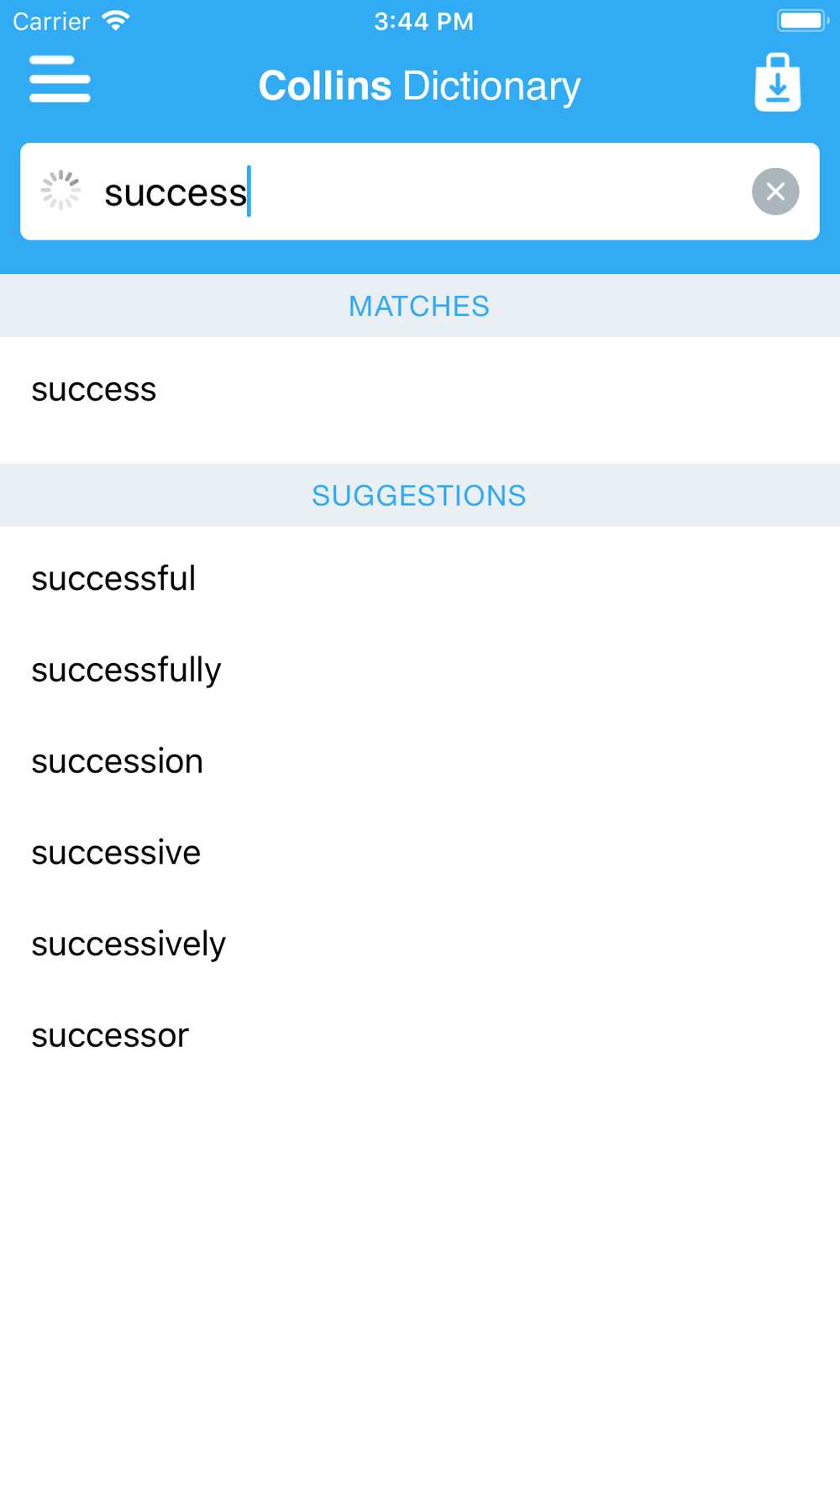This screenshot has height=1494, width=840.
Task: Tap the battery indicator icon
Action: click(x=802, y=20)
